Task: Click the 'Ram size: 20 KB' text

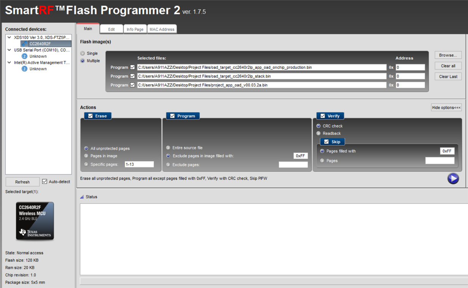Action: click(x=20, y=267)
